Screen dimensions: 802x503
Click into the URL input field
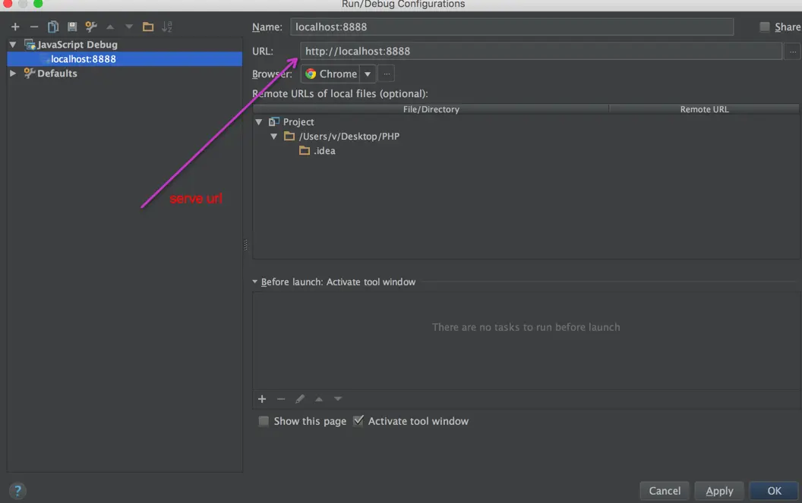541,51
